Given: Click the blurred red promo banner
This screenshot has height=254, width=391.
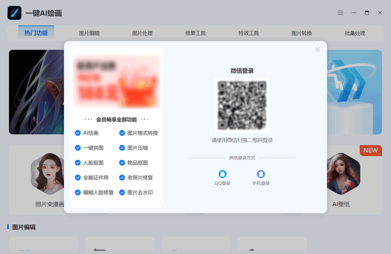Looking at the screenshot, I should click(x=116, y=81).
